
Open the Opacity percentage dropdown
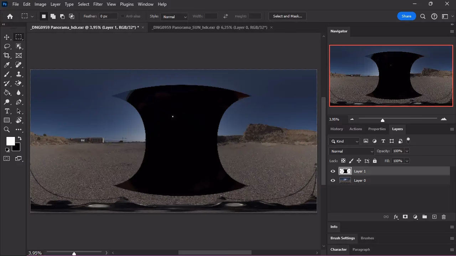(x=406, y=151)
